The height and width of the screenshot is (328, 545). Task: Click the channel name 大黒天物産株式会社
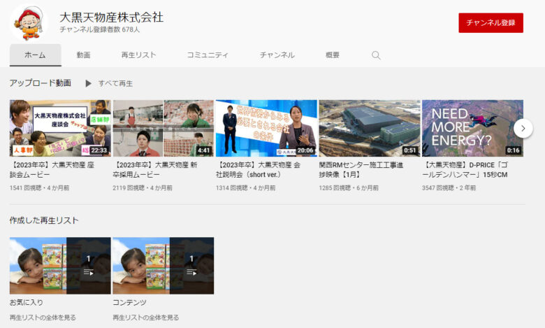click(111, 17)
